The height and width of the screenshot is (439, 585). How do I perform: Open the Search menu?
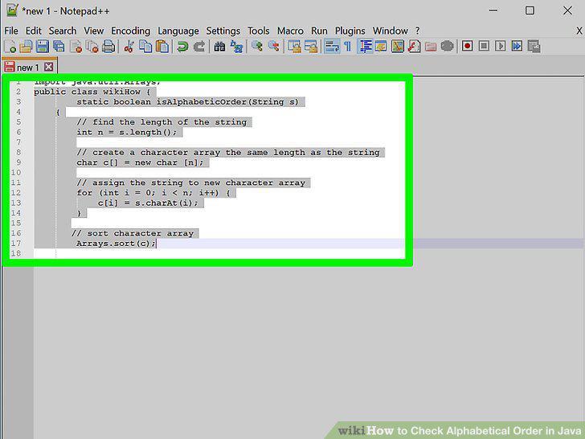(x=63, y=31)
